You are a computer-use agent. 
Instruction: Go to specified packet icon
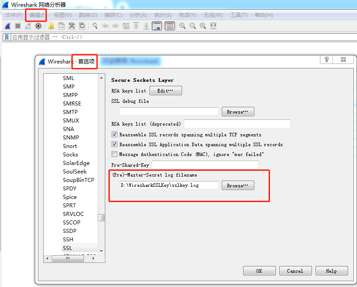coord(126,26)
